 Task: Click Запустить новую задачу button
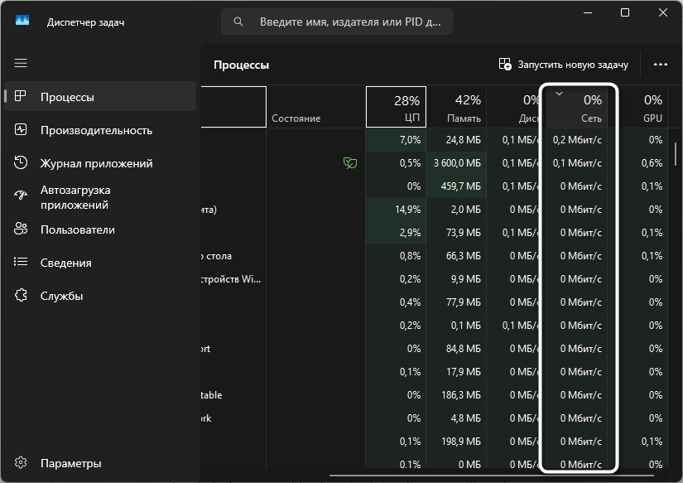coord(564,65)
